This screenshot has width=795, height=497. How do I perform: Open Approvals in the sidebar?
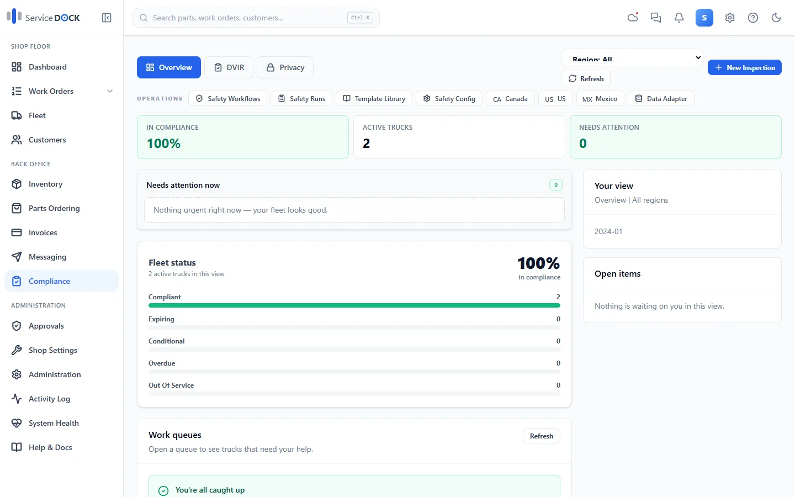tap(61, 326)
